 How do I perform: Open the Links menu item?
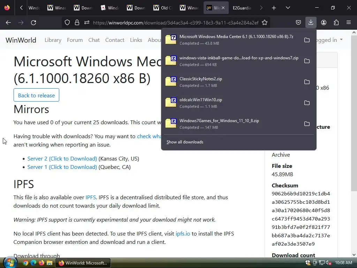136,40
